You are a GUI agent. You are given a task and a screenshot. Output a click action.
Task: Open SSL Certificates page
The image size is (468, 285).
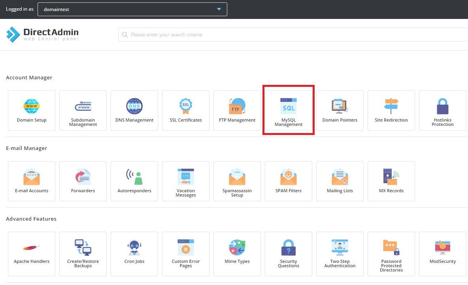[x=186, y=110]
